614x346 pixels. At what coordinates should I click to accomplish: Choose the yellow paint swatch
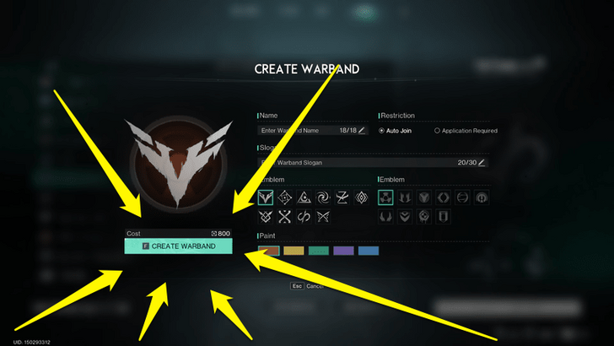click(294, 251)
